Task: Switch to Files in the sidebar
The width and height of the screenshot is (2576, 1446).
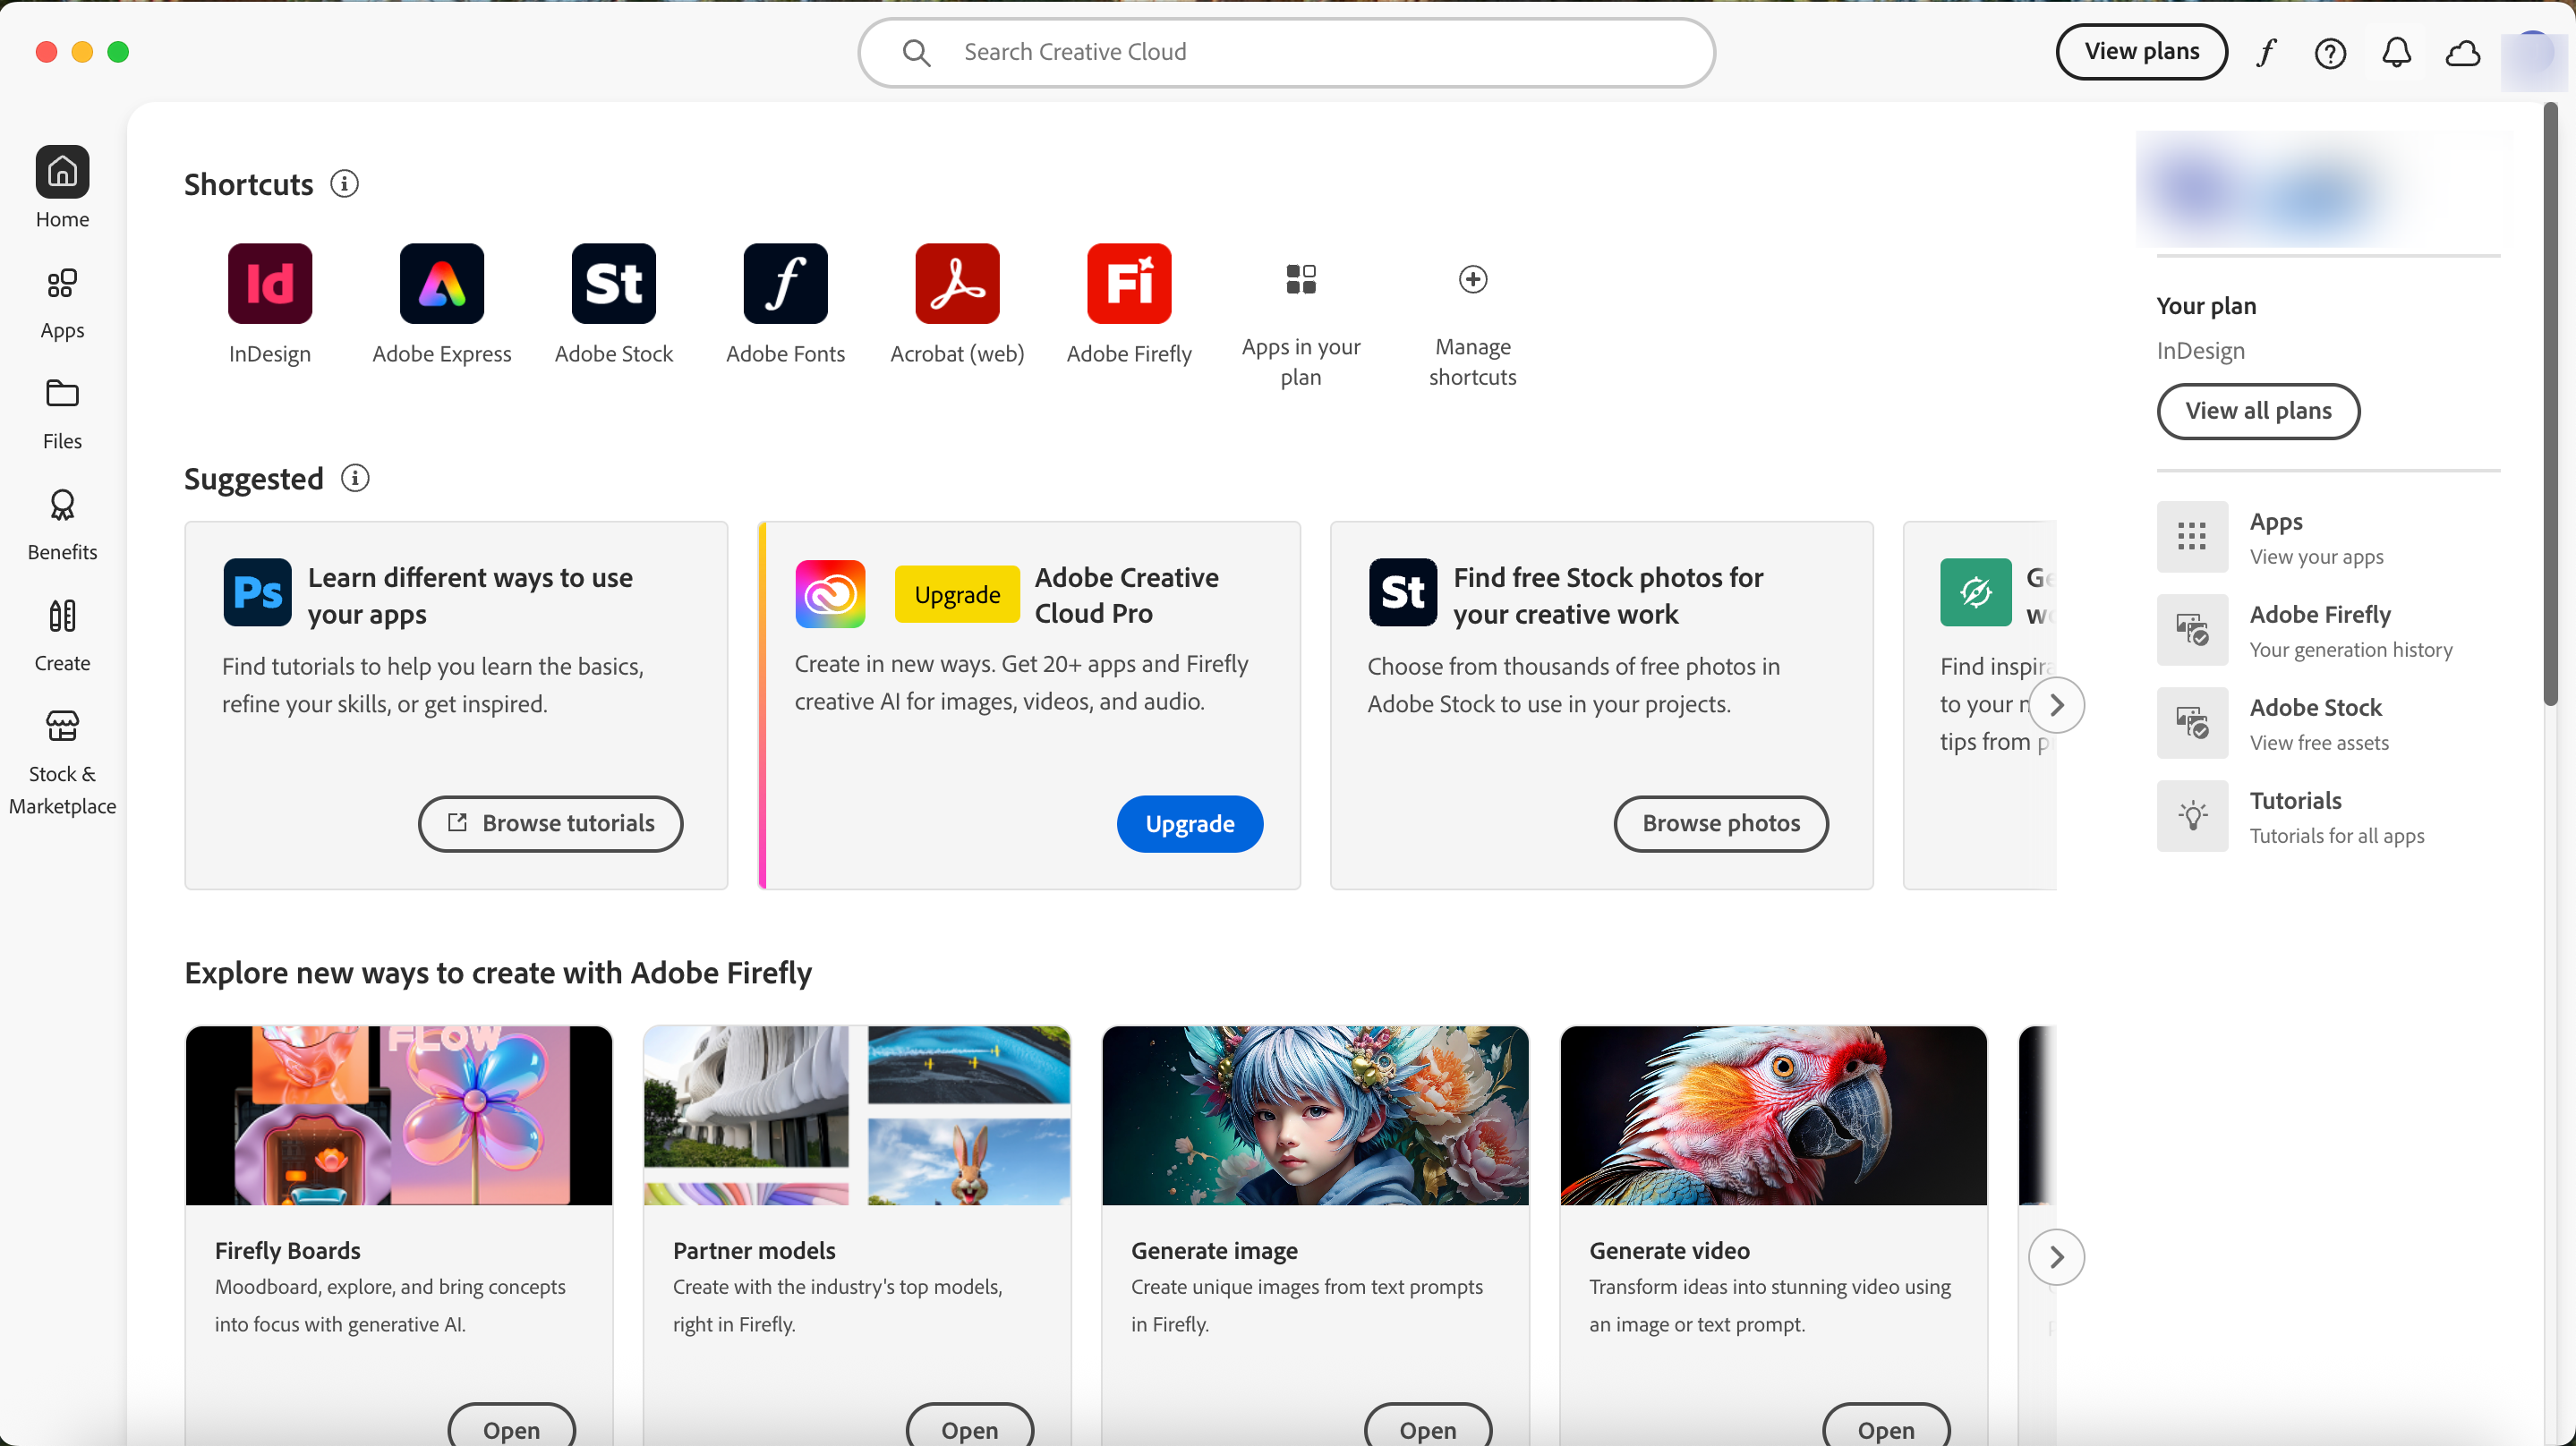Action: [x=62, y=413]
